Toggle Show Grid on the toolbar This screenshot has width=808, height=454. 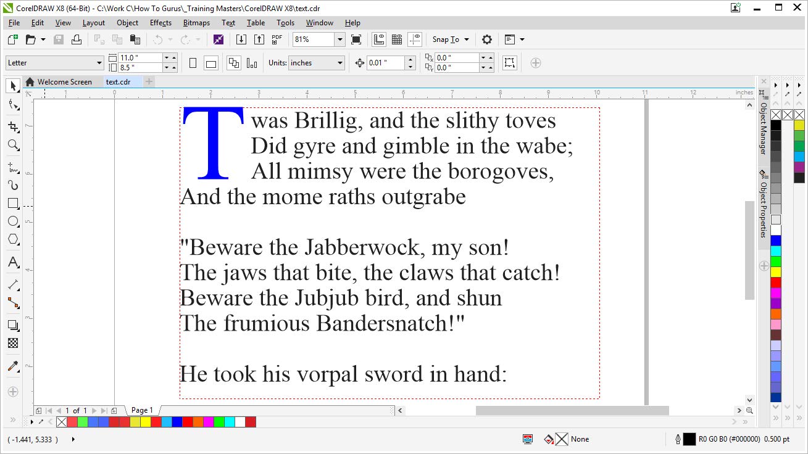pos(397,39)
